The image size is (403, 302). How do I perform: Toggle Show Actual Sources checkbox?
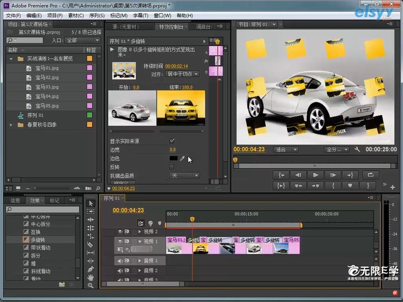(x=172, y=141)
